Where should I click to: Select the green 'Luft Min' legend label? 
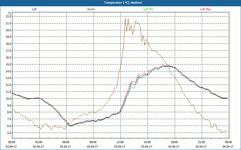148,9
